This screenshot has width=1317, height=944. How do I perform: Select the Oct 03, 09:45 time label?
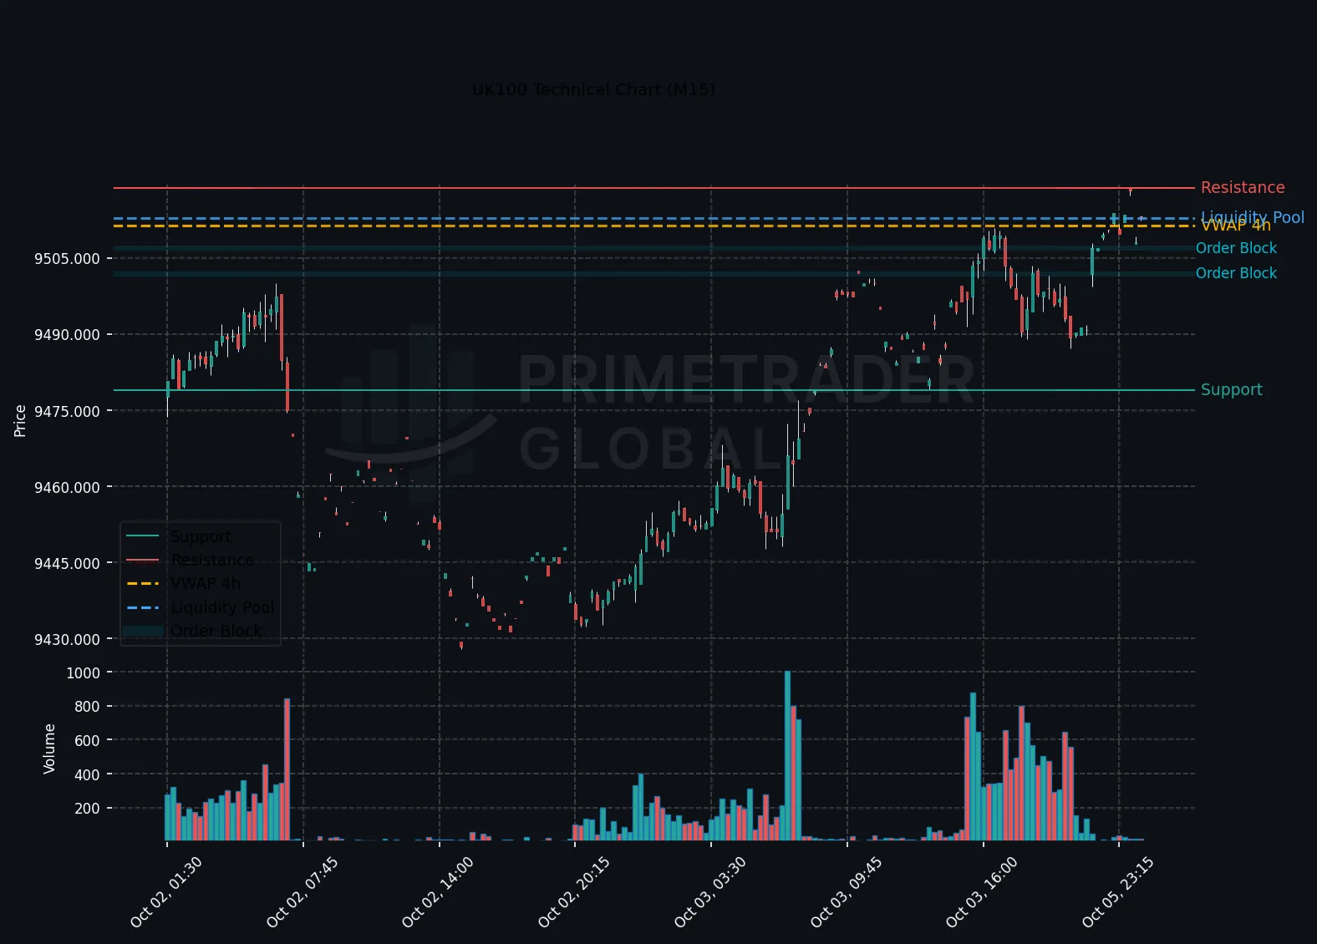pyautogui.click(x=846, y=892)
